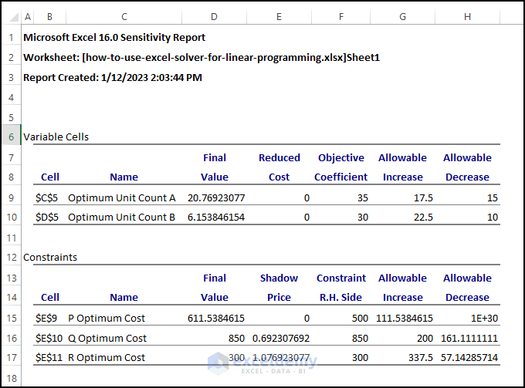The height and width of the screenshot is (388, 525).
Task: Click constraint R.H. side 500
Action: tap(360, 318)
